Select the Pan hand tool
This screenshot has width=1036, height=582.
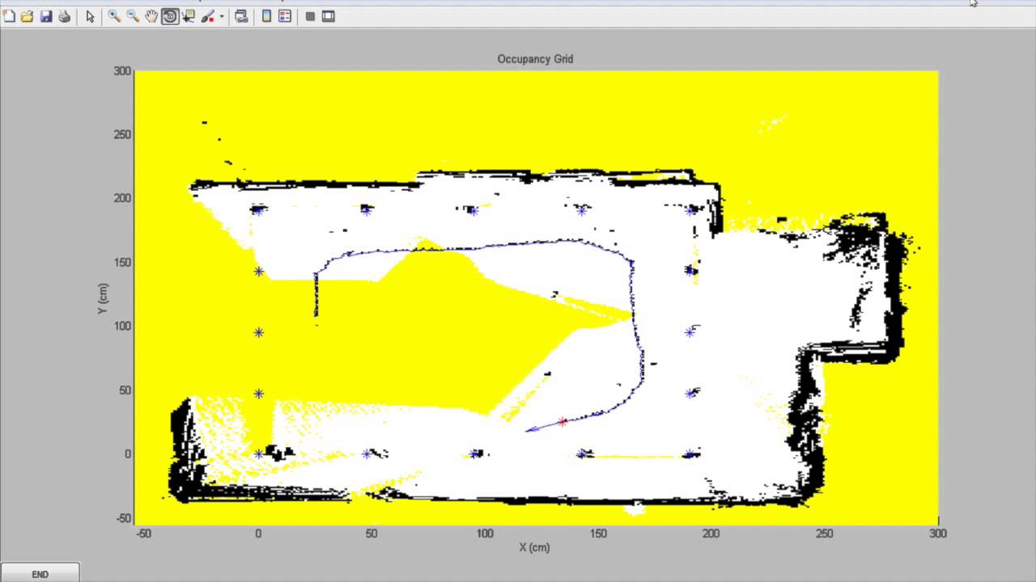tap(151, 16)
